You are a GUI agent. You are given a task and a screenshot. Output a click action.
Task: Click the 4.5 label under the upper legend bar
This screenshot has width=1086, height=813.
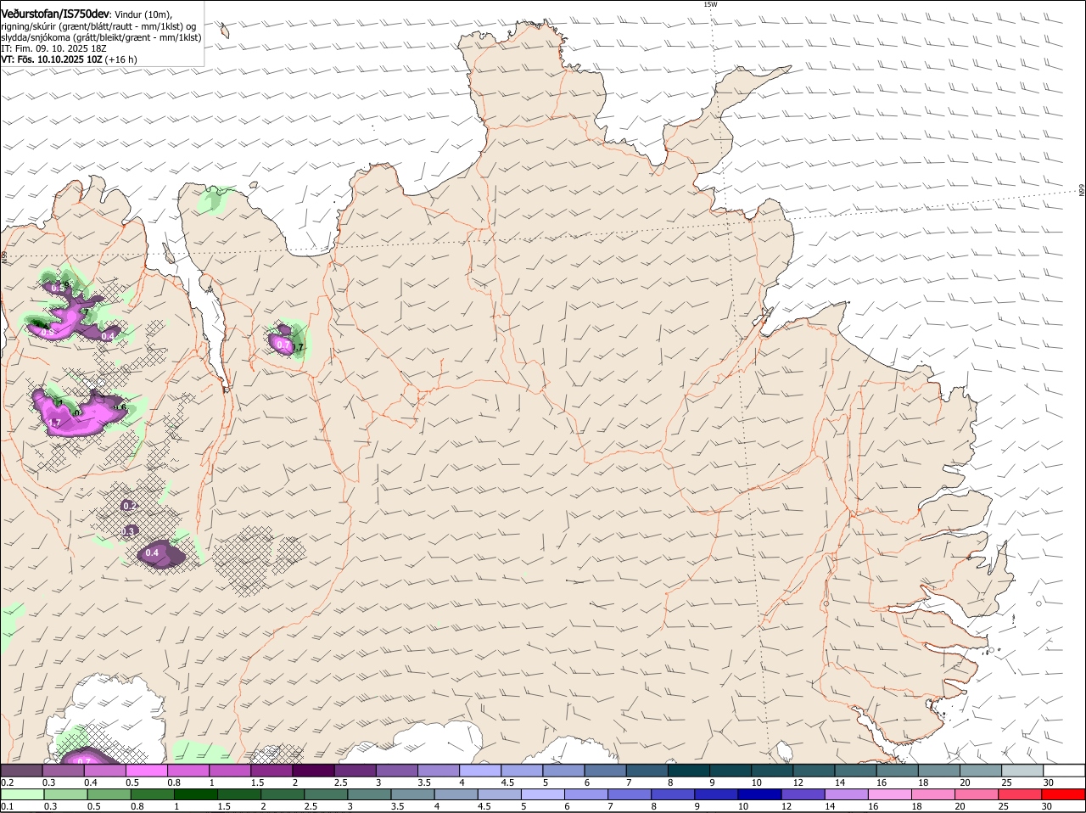507,782
